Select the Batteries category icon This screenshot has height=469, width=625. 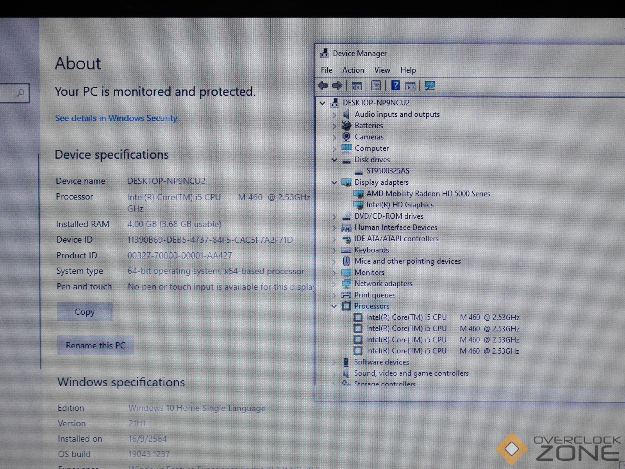coord(346,125)
